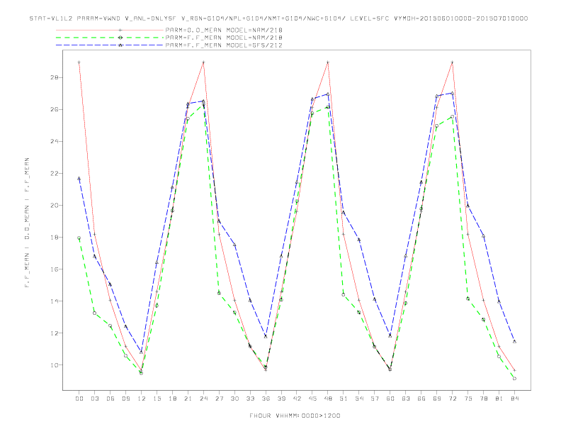Click x-axis forecast hour label 12
This screenshot has width=561, height=434.
pos(142,399)
